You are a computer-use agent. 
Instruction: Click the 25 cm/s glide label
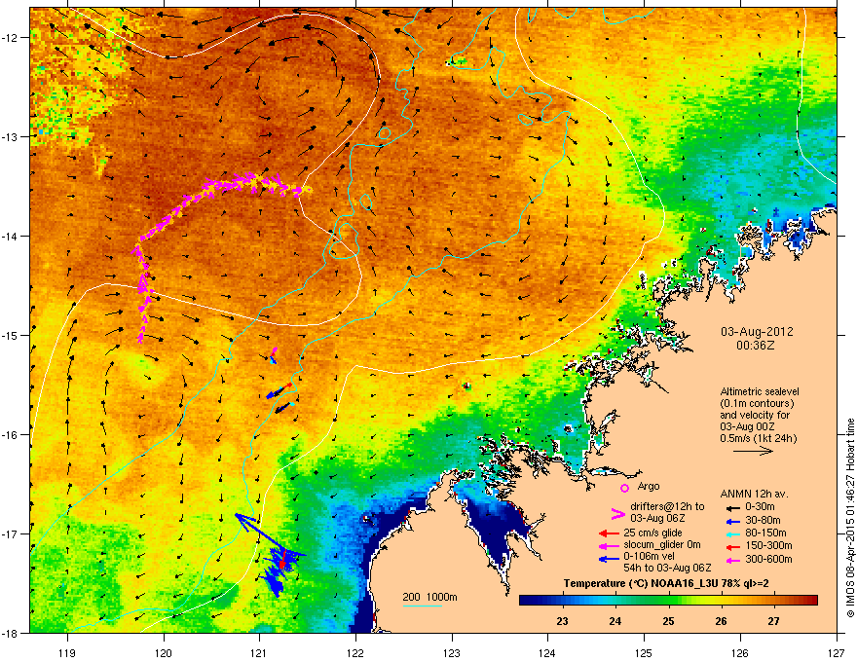point(652,533)
